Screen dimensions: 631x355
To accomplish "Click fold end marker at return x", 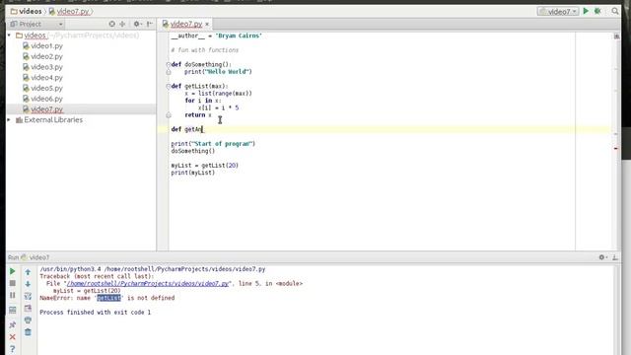I will 169,115.
